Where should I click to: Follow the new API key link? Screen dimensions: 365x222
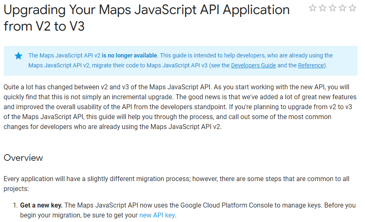[157, 215]
